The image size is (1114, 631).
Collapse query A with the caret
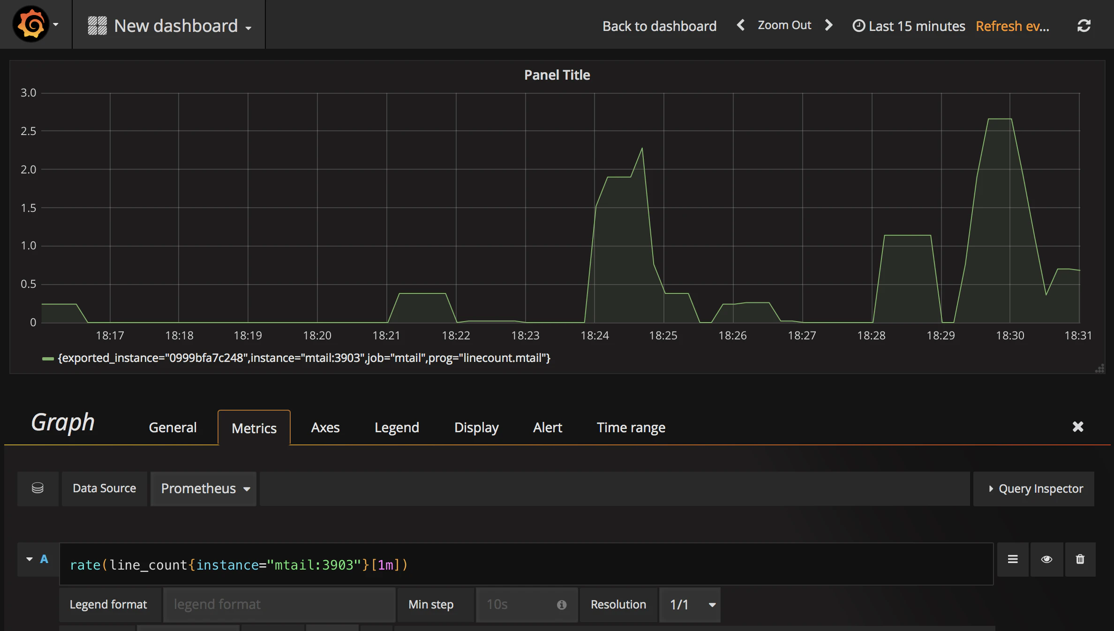click(x=30, y=559)
